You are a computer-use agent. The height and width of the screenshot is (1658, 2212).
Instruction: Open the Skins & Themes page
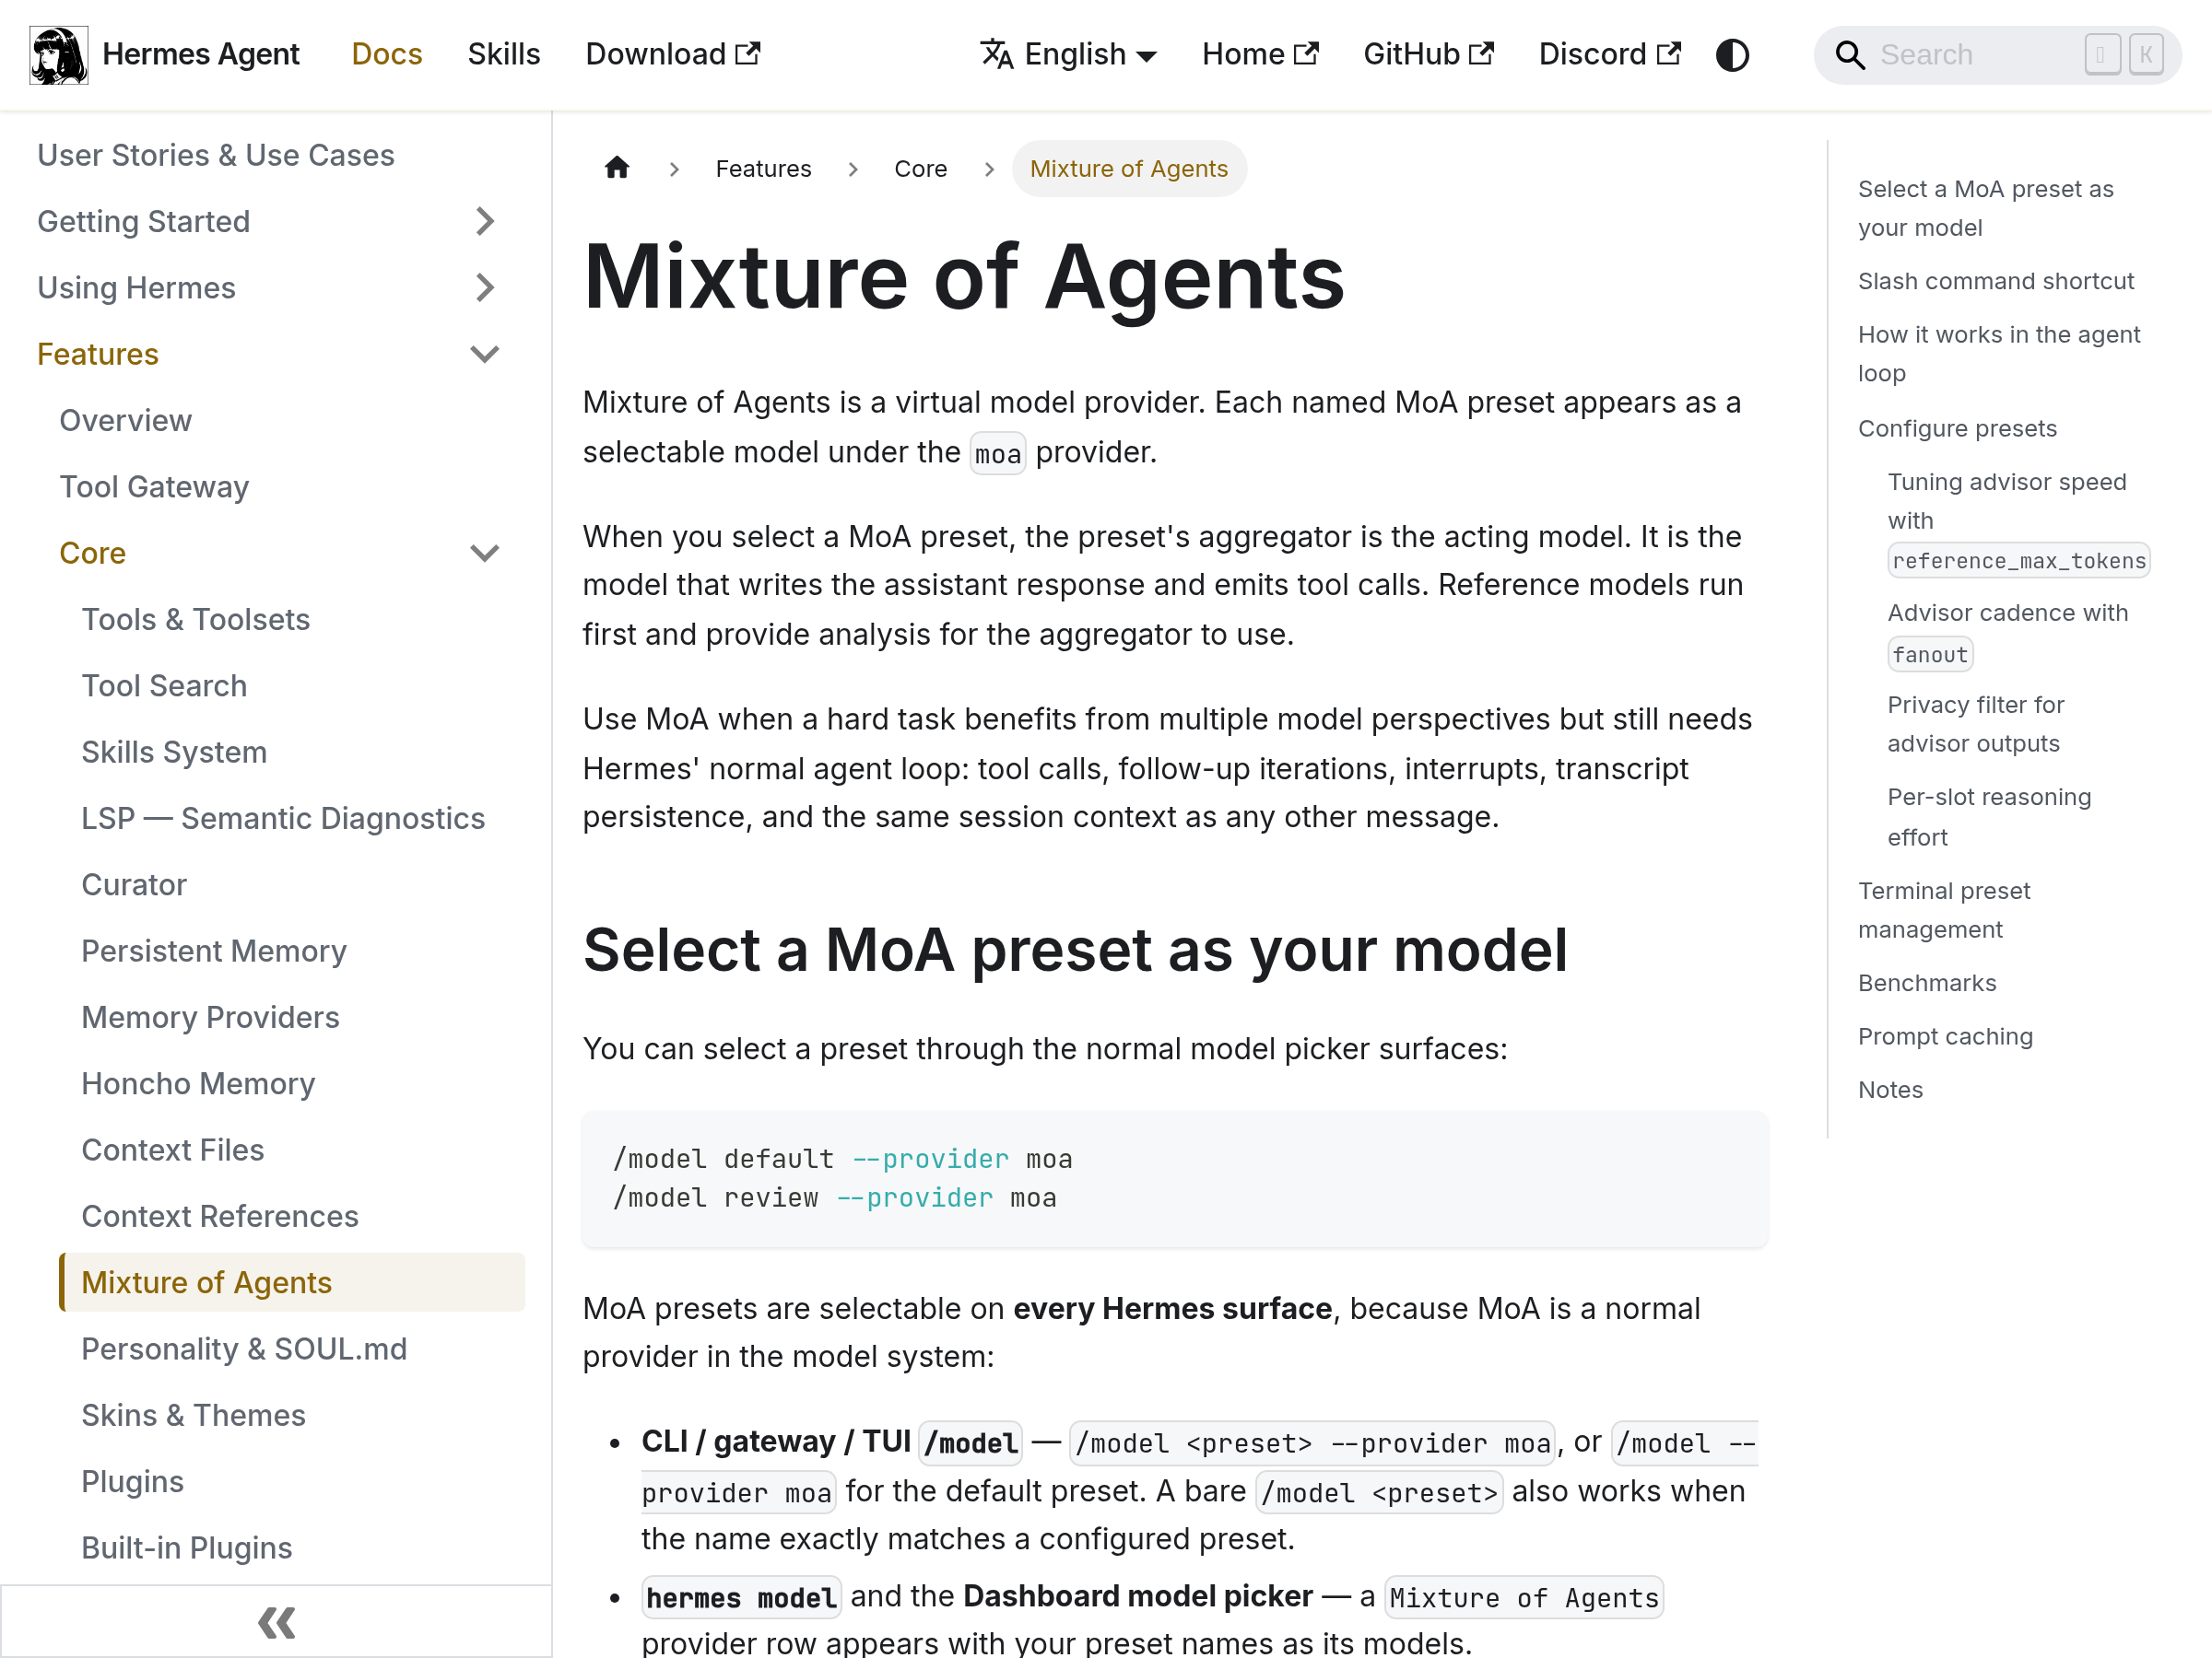tap(194, 1415)
